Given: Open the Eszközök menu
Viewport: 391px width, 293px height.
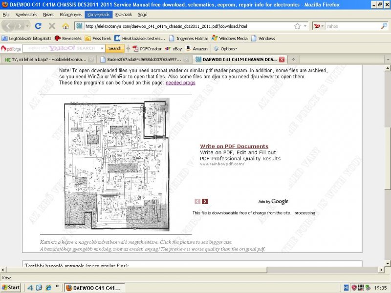Looking at the screenshot, I should coord(124,15).
